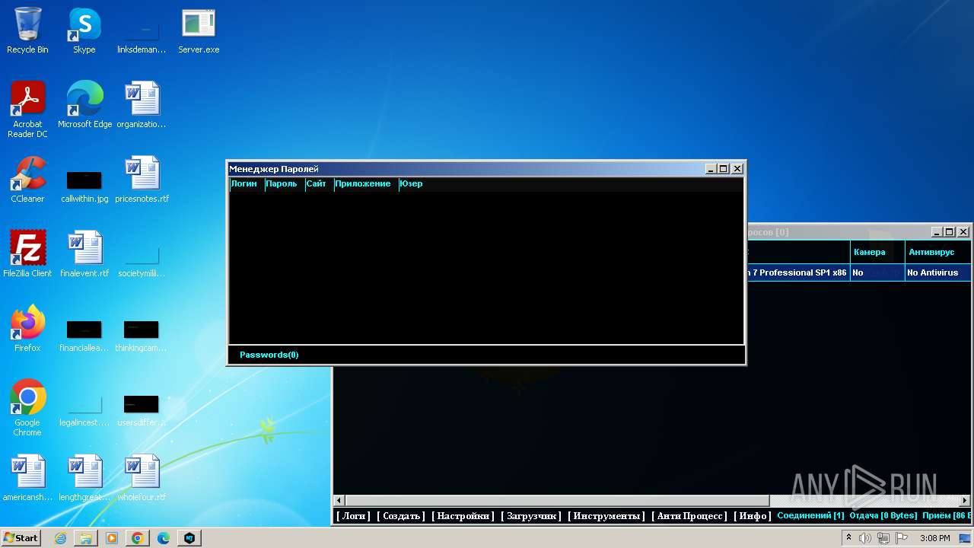Click the volume icon in the system tray

pos(865,538)
